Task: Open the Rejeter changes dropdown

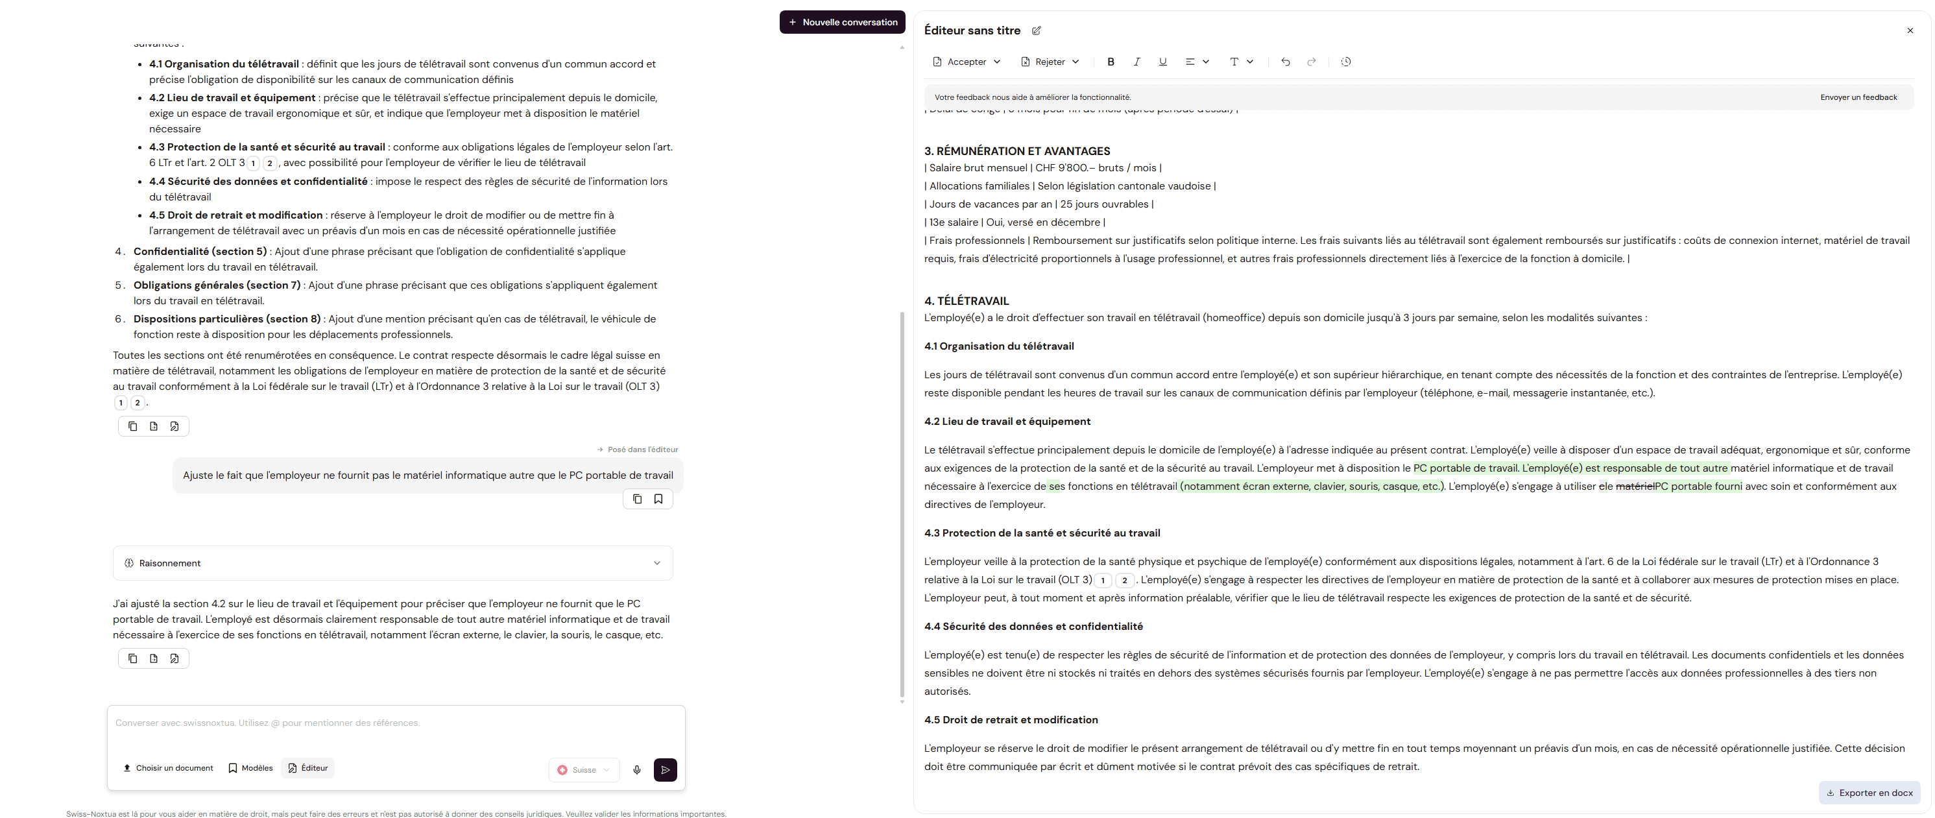Action: 1050,62
